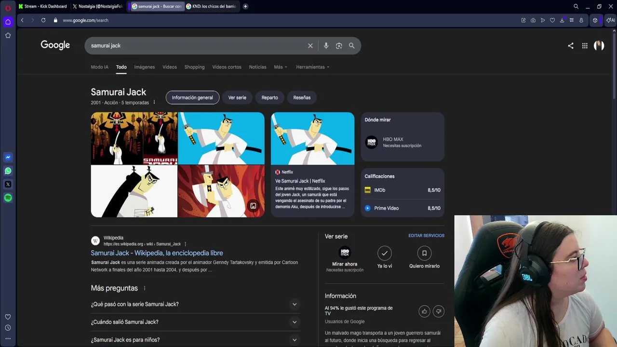Image resolution: width=617 pixels, height=347 pixels.
Task: Open the send/flow arrow icon
Action: tap(543, 20)
